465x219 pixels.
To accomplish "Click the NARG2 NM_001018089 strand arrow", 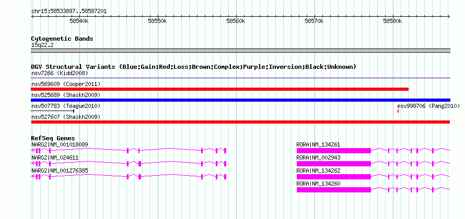I will point(33,151).
